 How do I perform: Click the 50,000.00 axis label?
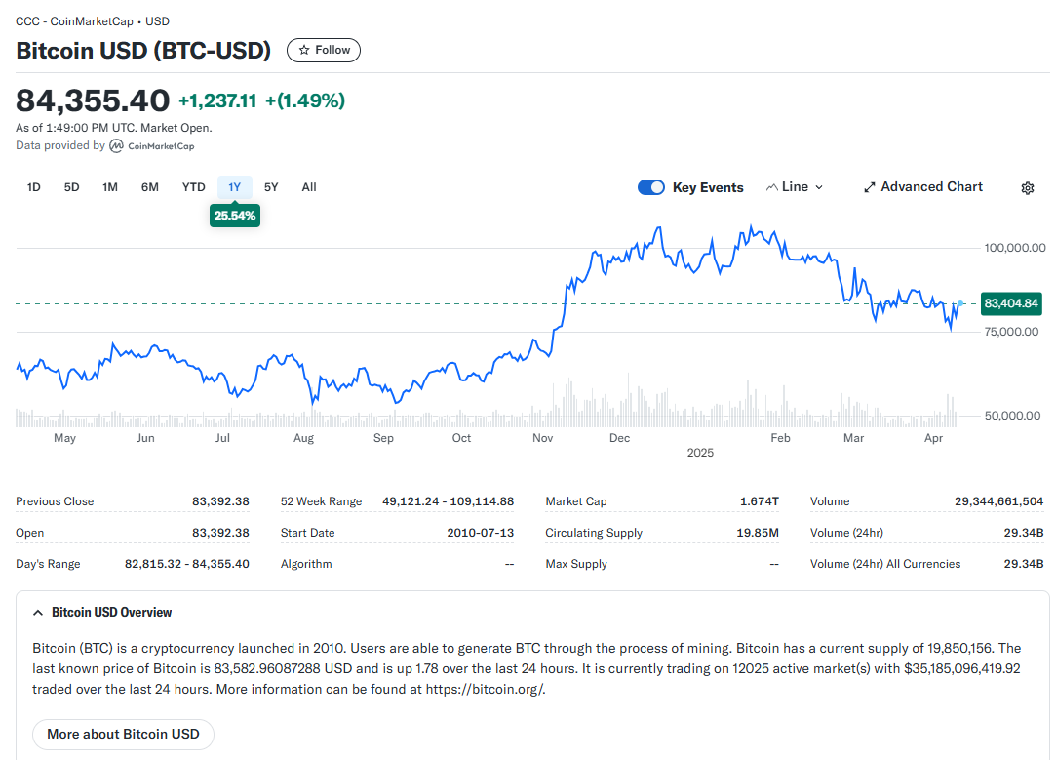click(1013, 416)
